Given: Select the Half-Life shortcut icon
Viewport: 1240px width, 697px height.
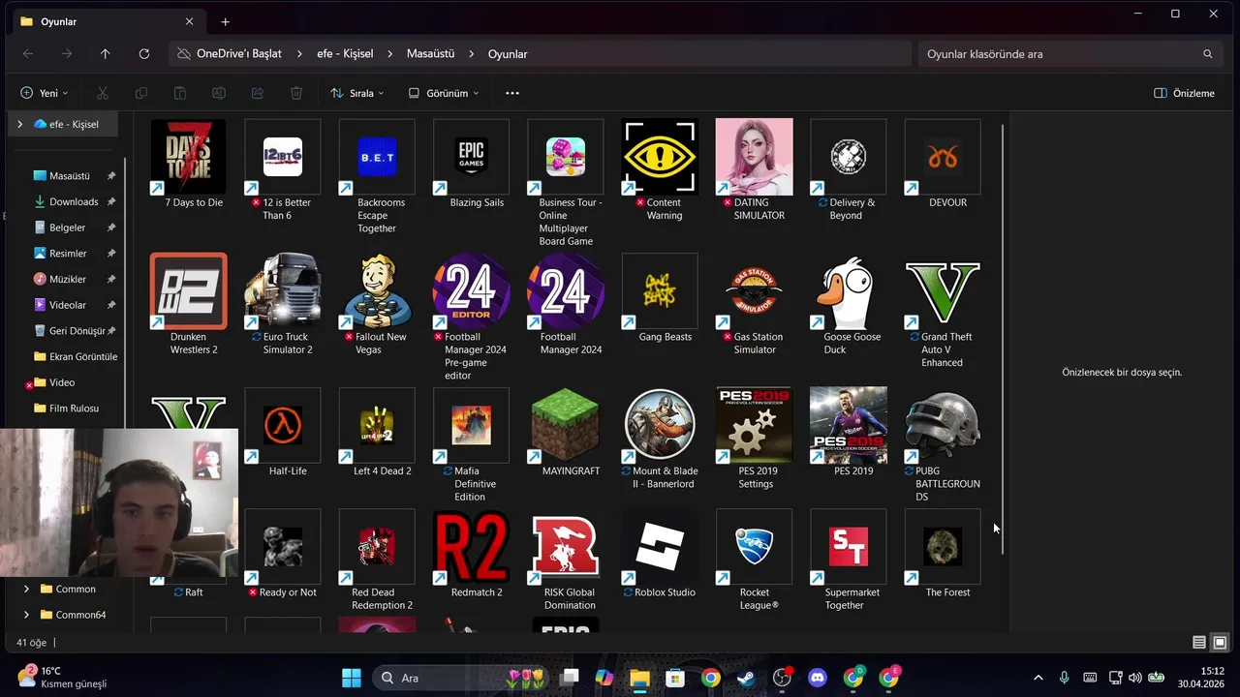Looking at the screenshot, I should coord(283,425).
